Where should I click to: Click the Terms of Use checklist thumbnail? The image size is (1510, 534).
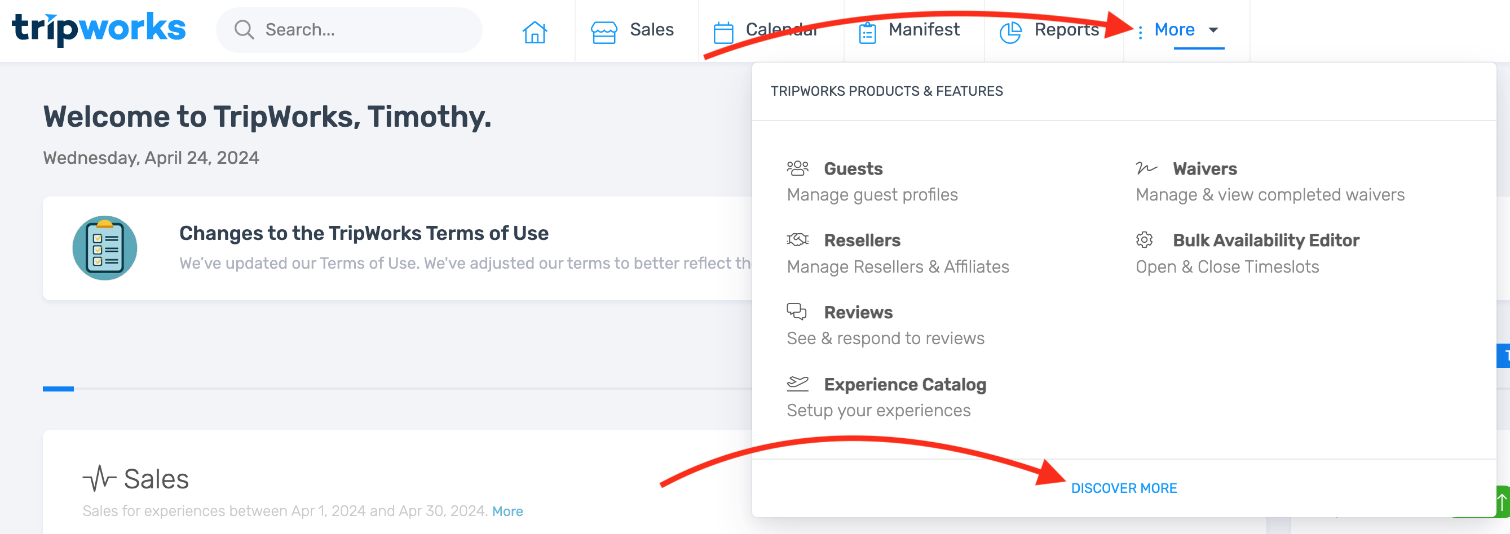click(104, 248)
